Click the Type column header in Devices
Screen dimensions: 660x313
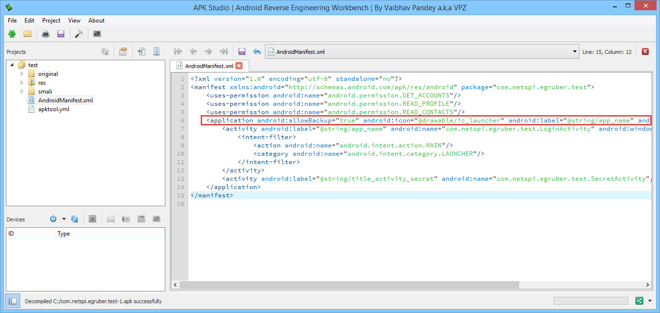[110, 234]
